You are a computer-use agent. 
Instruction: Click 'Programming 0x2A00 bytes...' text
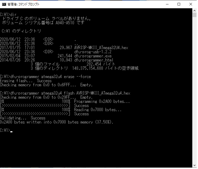click(102, 102)
